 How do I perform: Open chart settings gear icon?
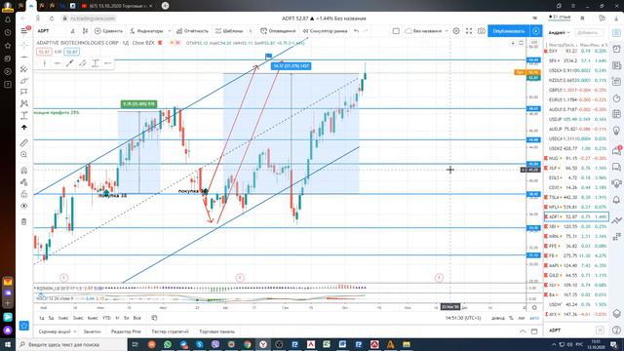[x=456, y=31]
